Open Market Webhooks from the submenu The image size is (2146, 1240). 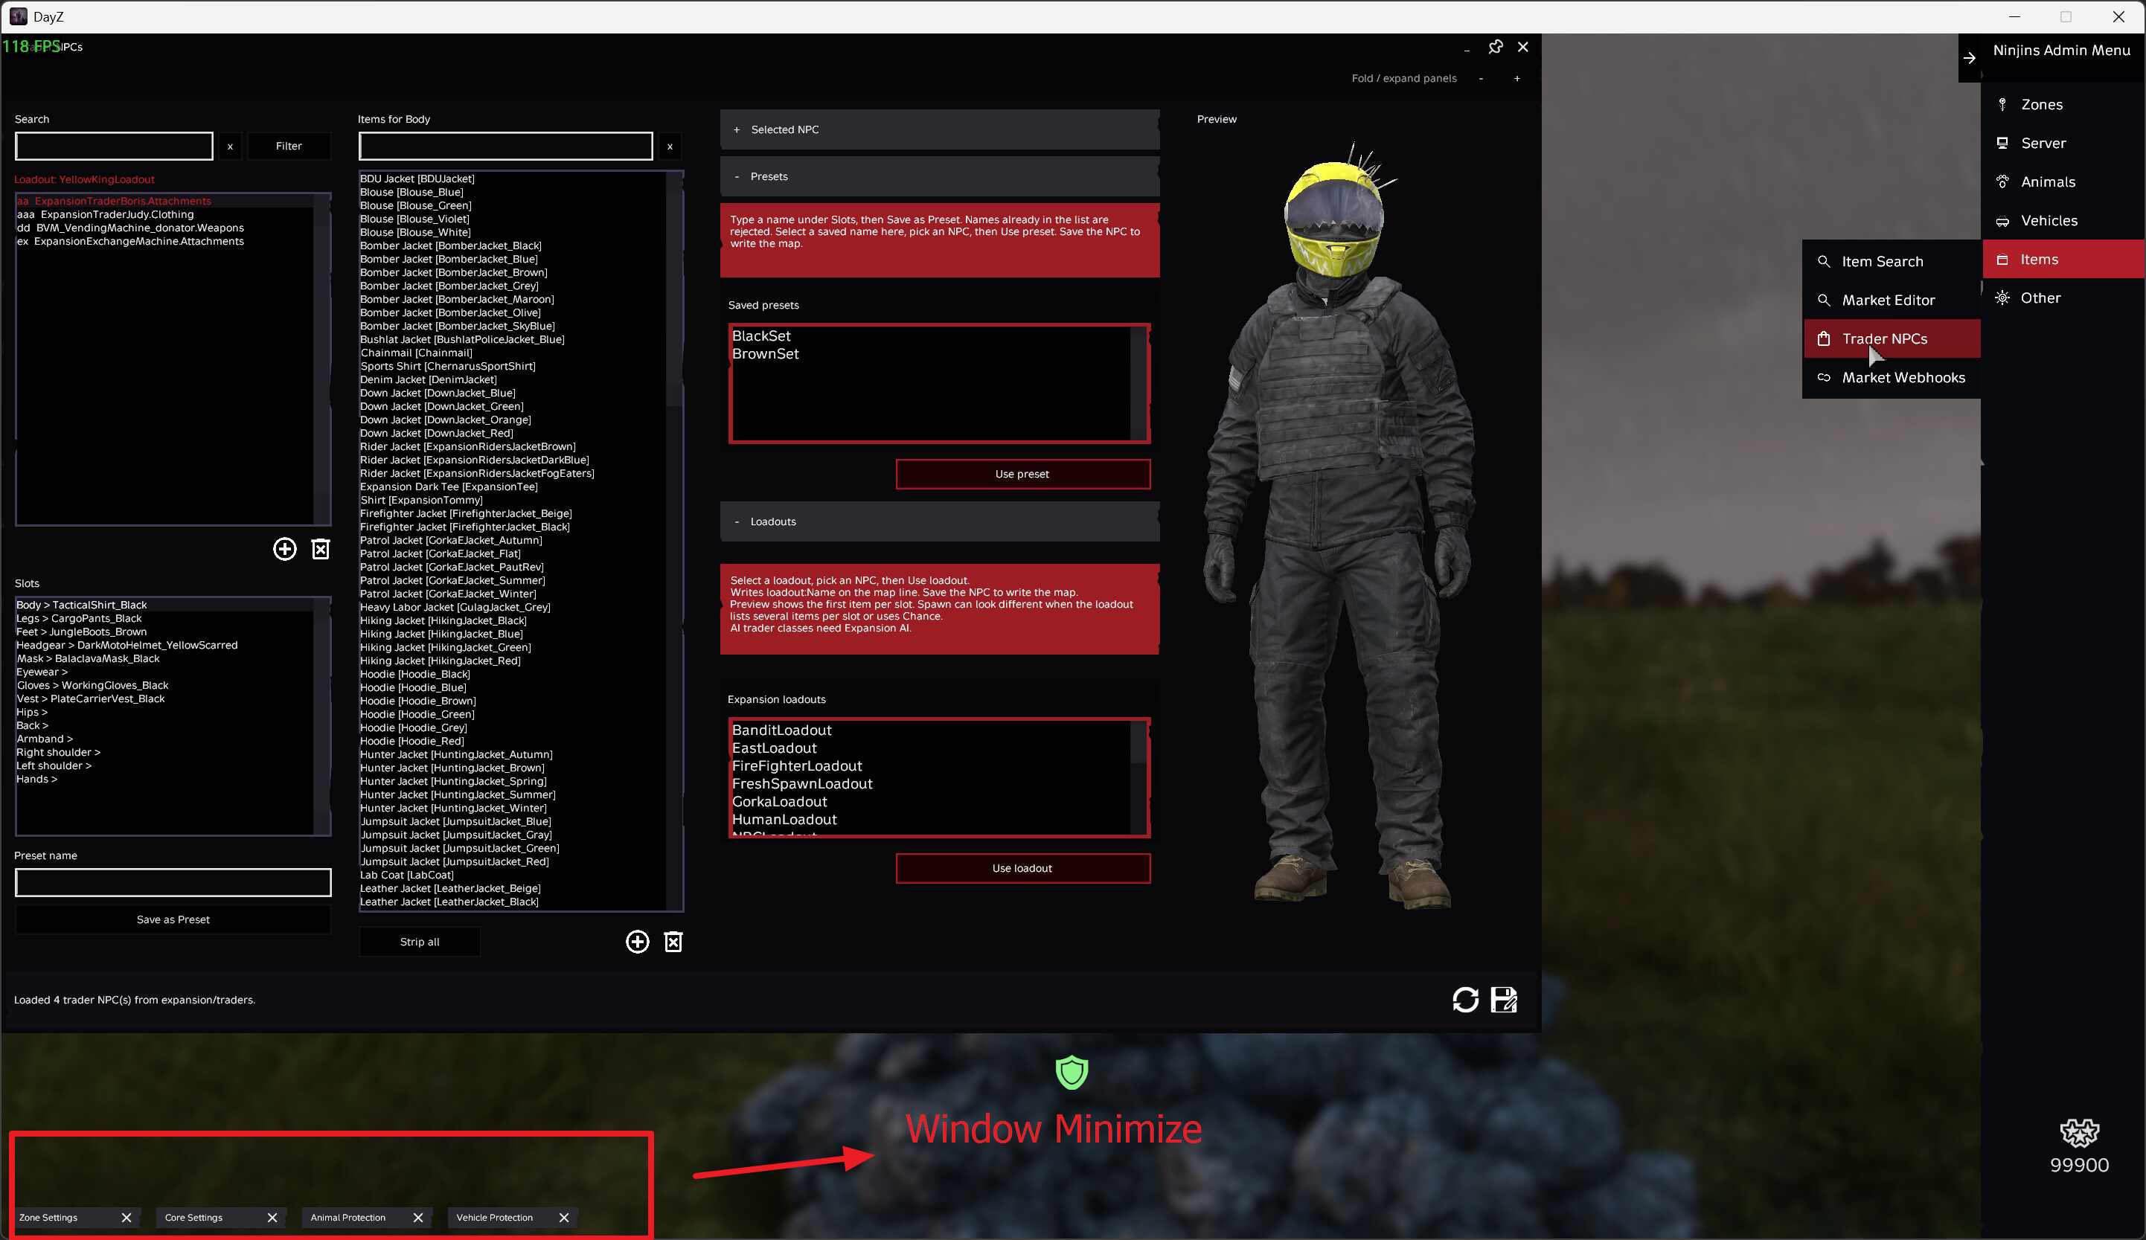1892,378
